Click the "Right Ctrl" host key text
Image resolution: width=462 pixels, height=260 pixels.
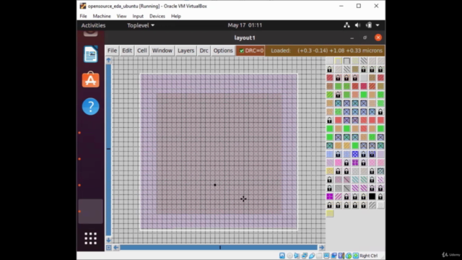[x=369, y=256]
